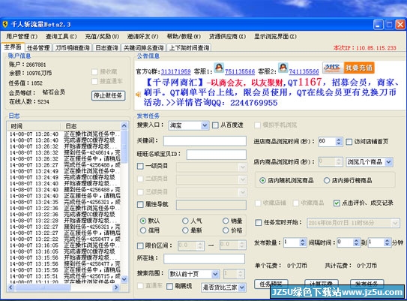Click the Alipay logo icon

coord(333,68)
